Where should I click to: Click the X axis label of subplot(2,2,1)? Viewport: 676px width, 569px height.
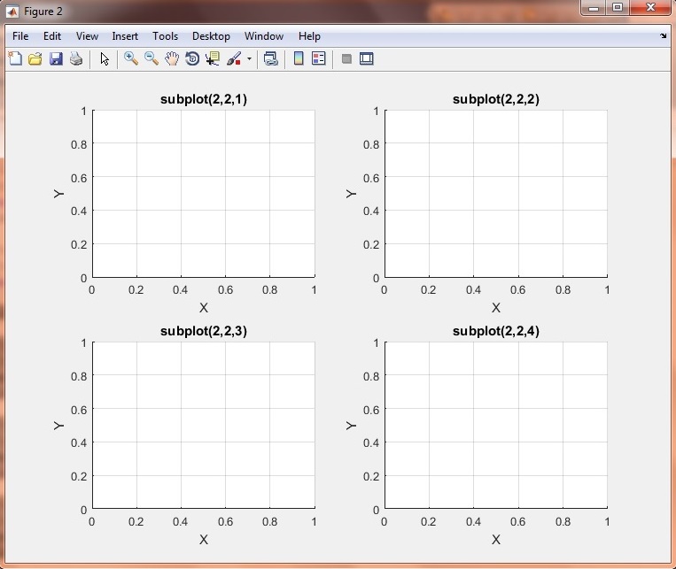coord(204,308)
